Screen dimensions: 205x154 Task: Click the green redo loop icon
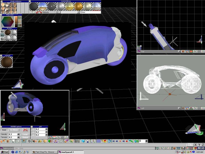click(x=136, y=141)
